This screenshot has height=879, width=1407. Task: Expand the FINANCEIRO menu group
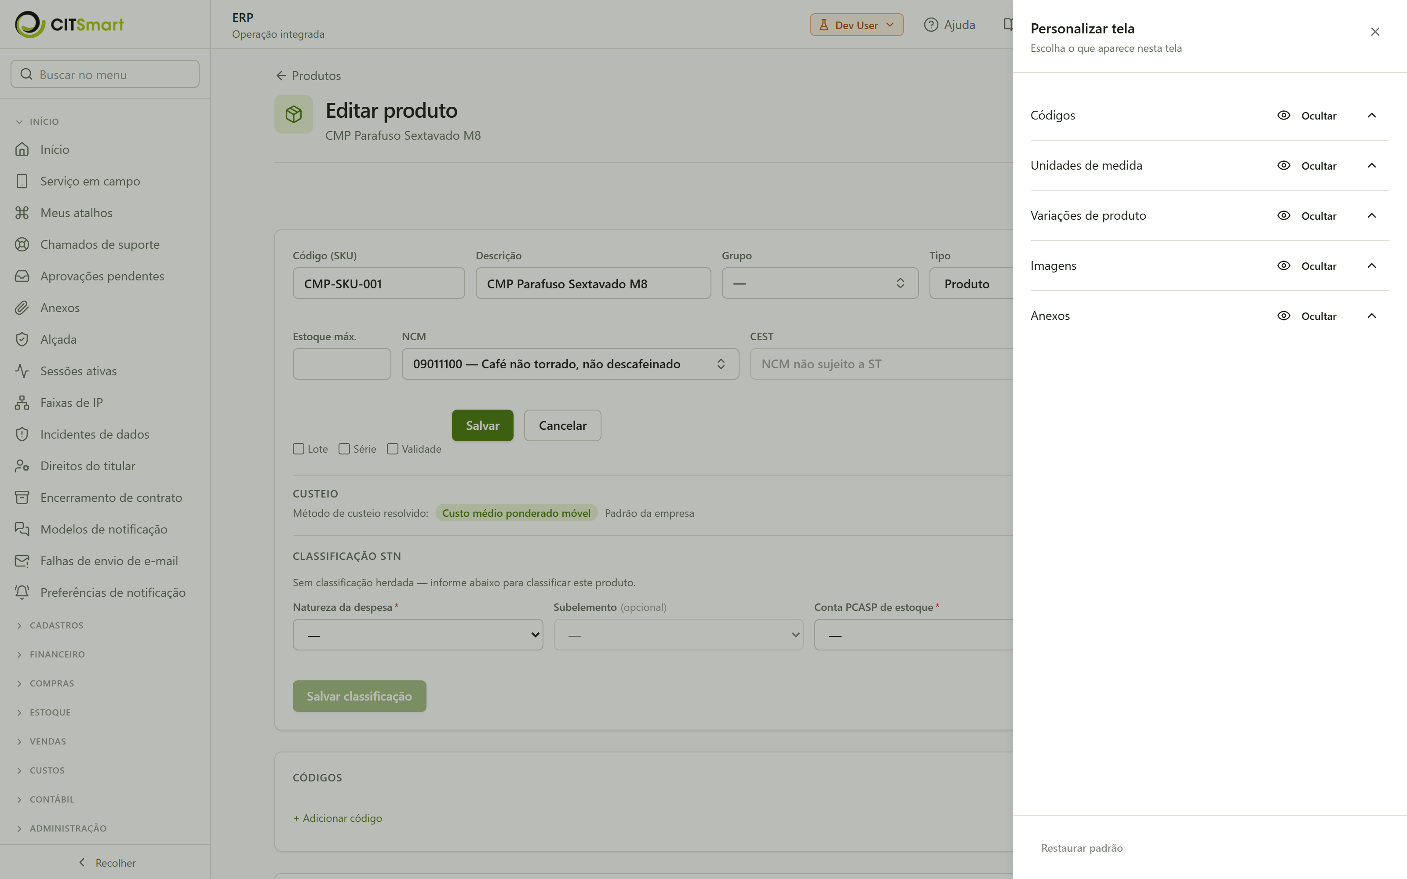(51, 654)
